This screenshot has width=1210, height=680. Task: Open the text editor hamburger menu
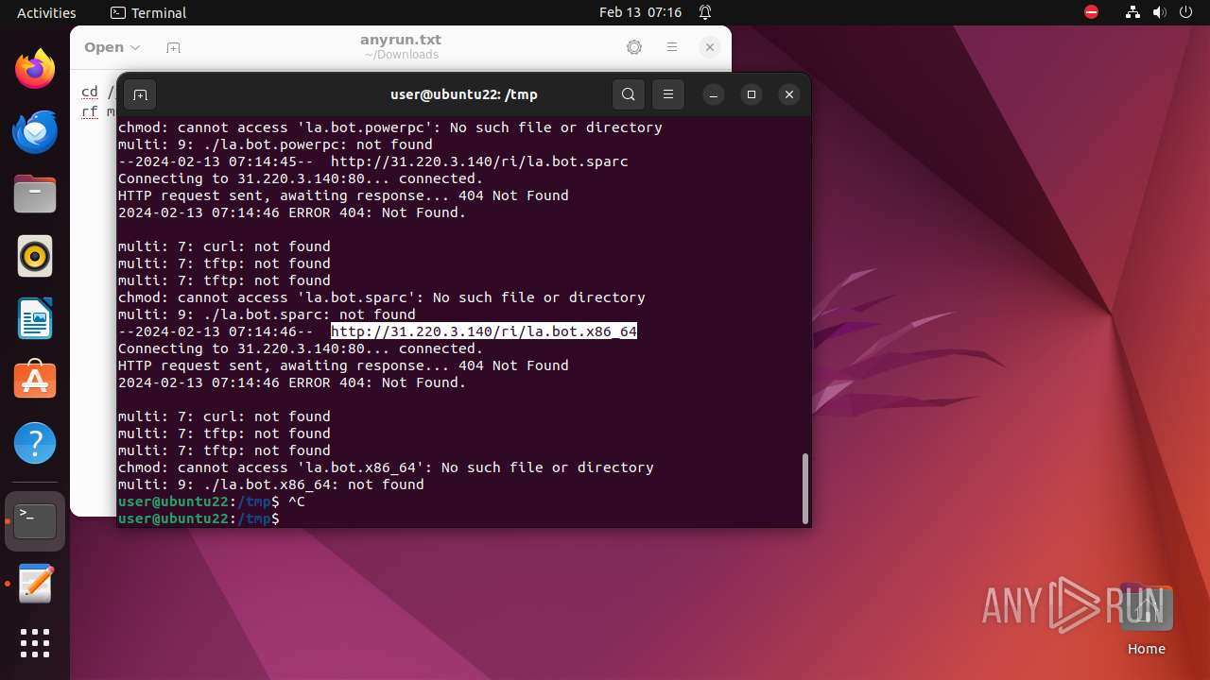672,47
